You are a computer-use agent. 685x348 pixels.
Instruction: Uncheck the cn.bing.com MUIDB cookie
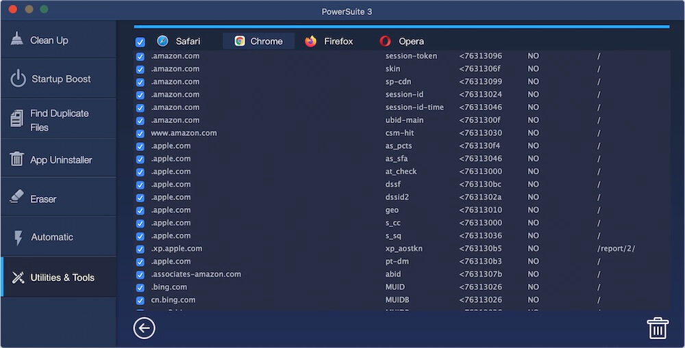[140, 300]
